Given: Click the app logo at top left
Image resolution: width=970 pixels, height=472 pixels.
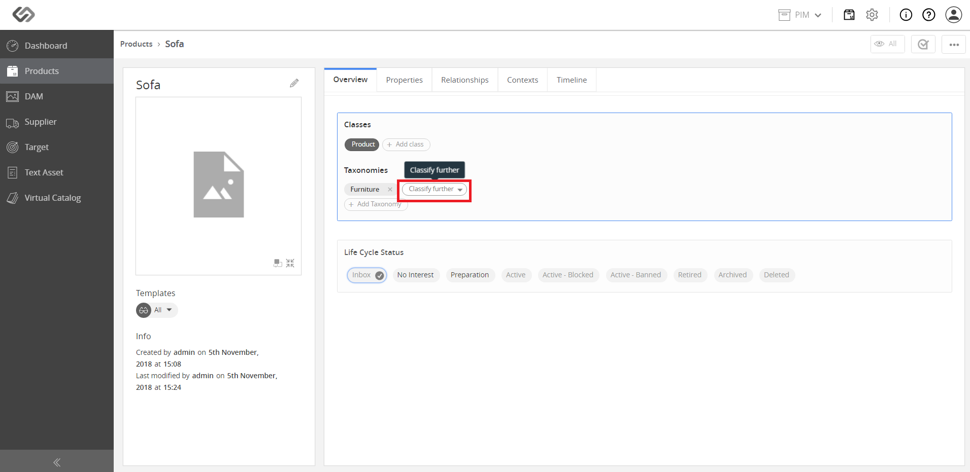Looking at the screenshot, I should 23,15.
